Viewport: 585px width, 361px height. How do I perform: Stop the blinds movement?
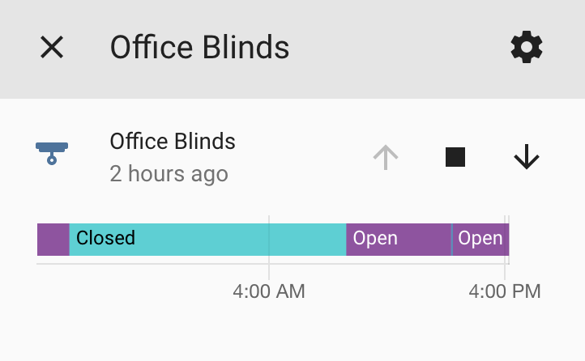pos(455,157)
